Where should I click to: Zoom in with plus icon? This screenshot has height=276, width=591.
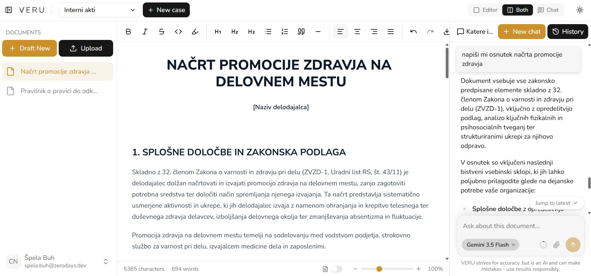point(419,269)
